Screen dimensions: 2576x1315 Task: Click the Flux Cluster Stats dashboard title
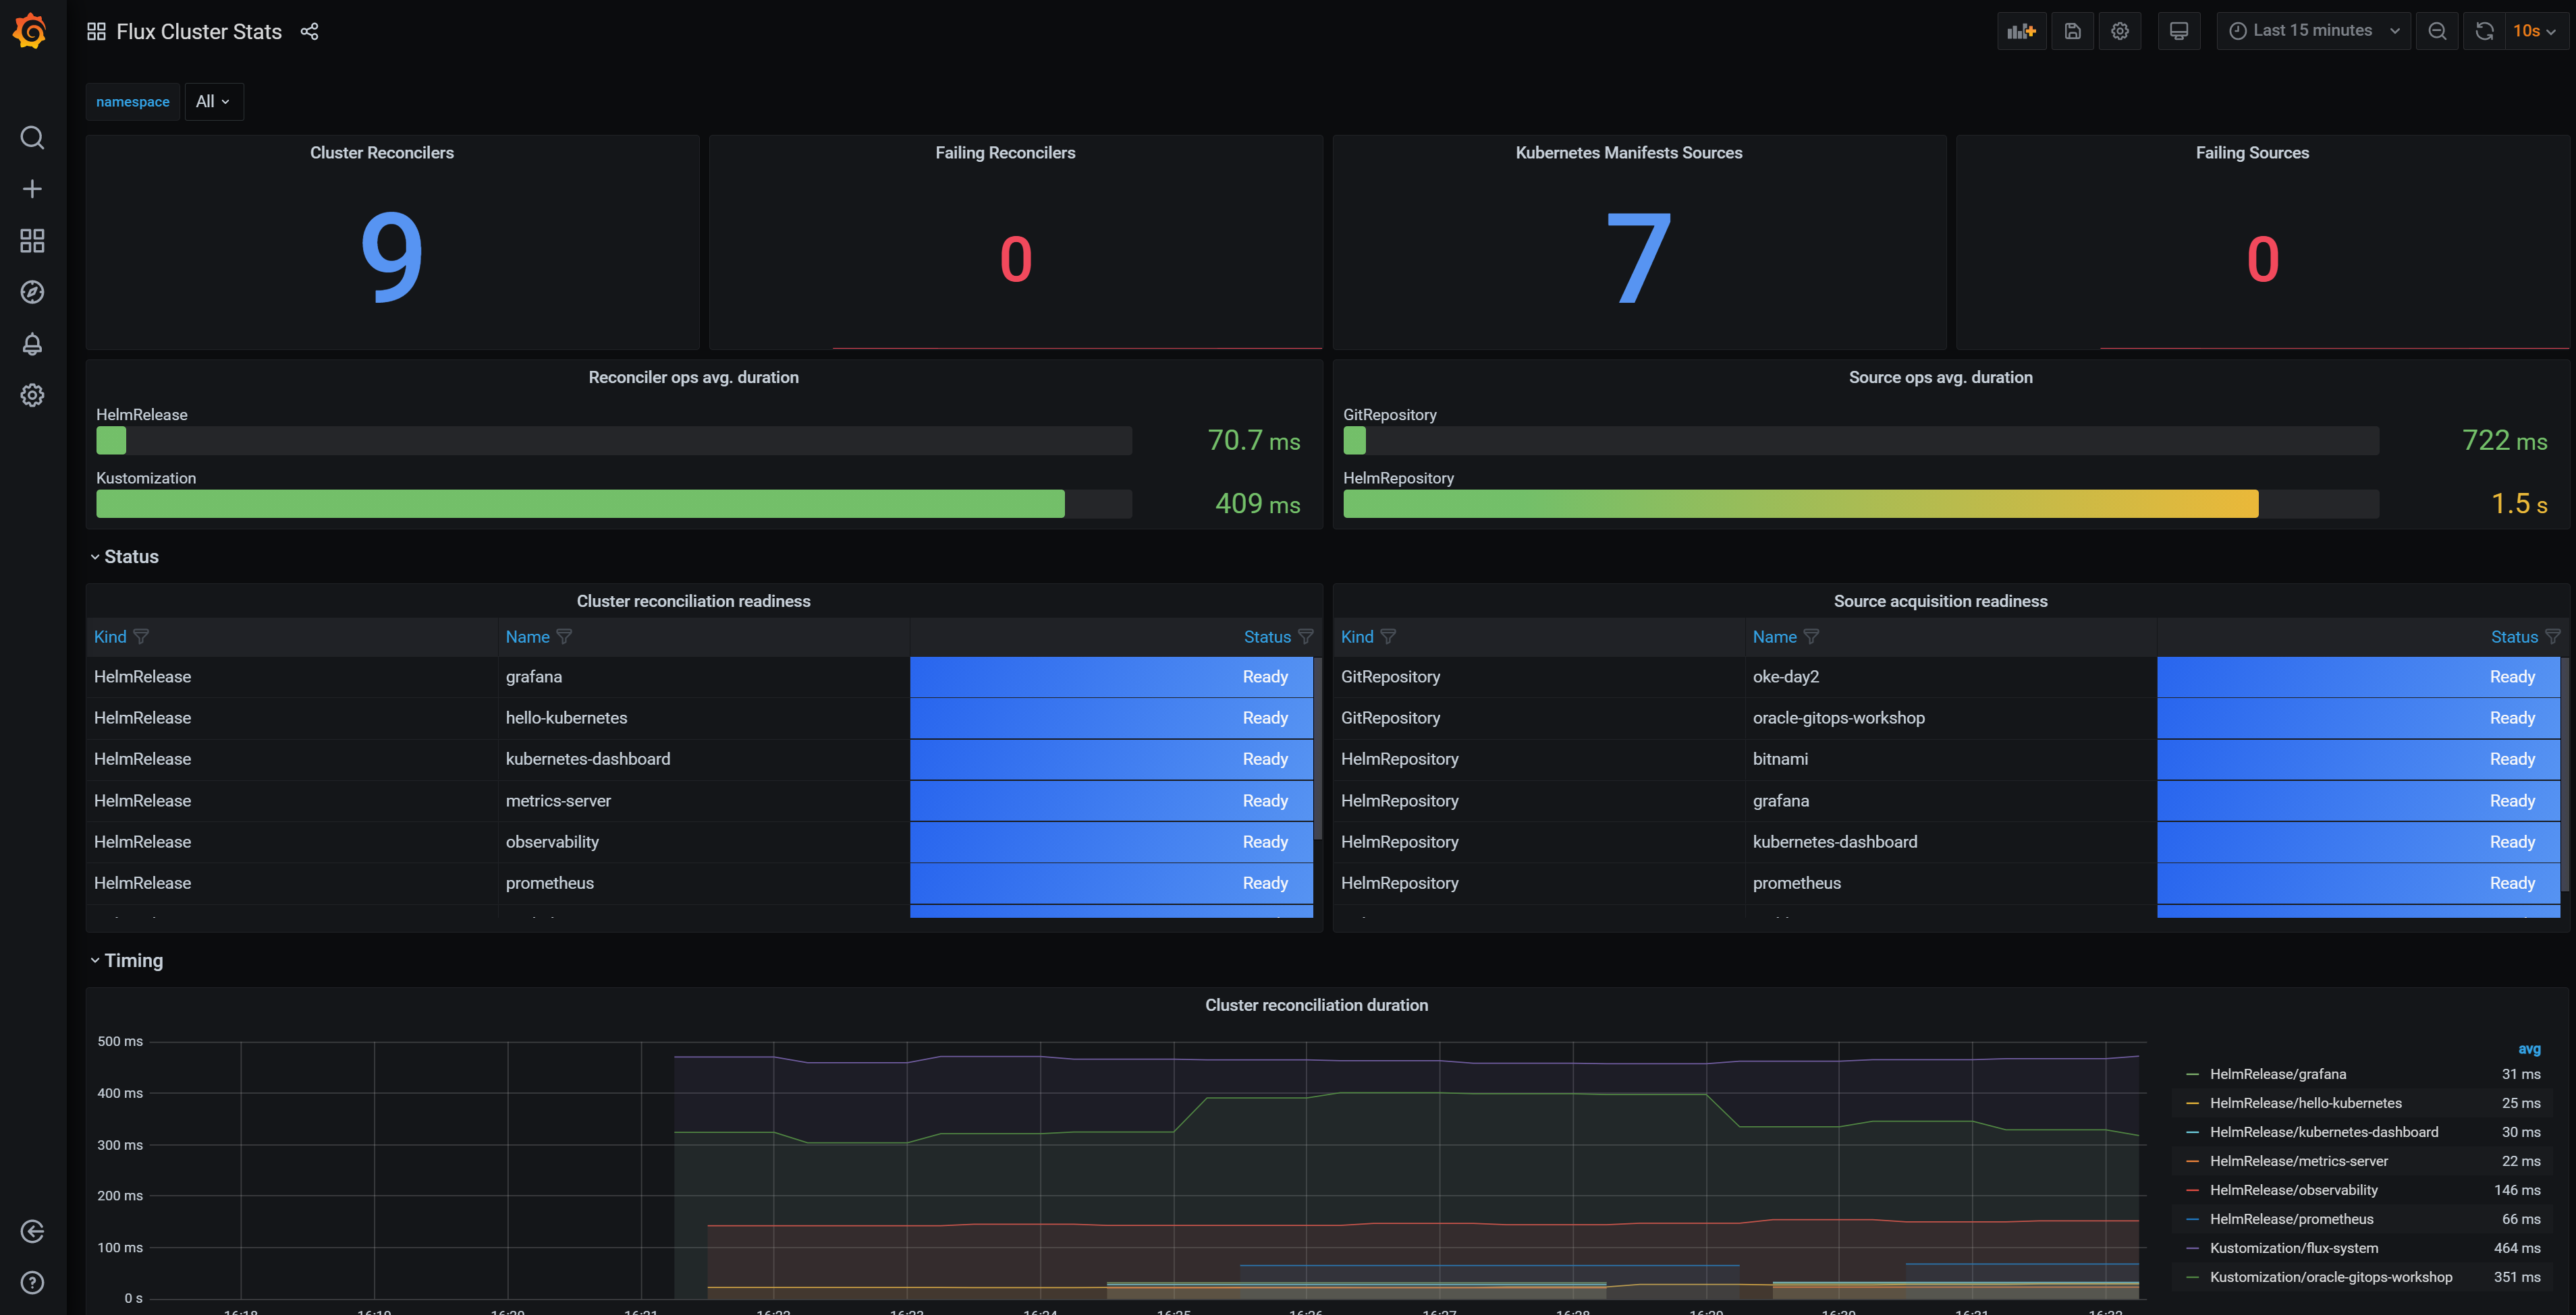pos(199,31)
